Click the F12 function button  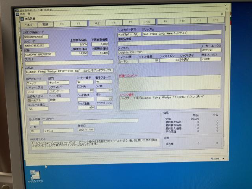click(216, 20)
